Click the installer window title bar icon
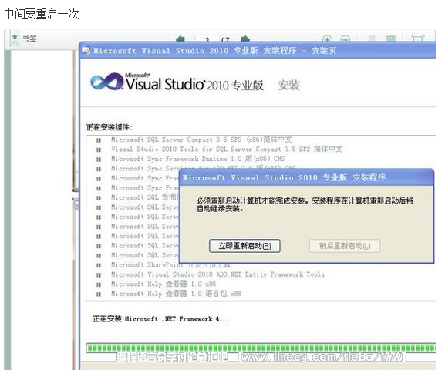The height and width of the screenshot is (370, 445). pyautogui.click(x=86, y=51)
